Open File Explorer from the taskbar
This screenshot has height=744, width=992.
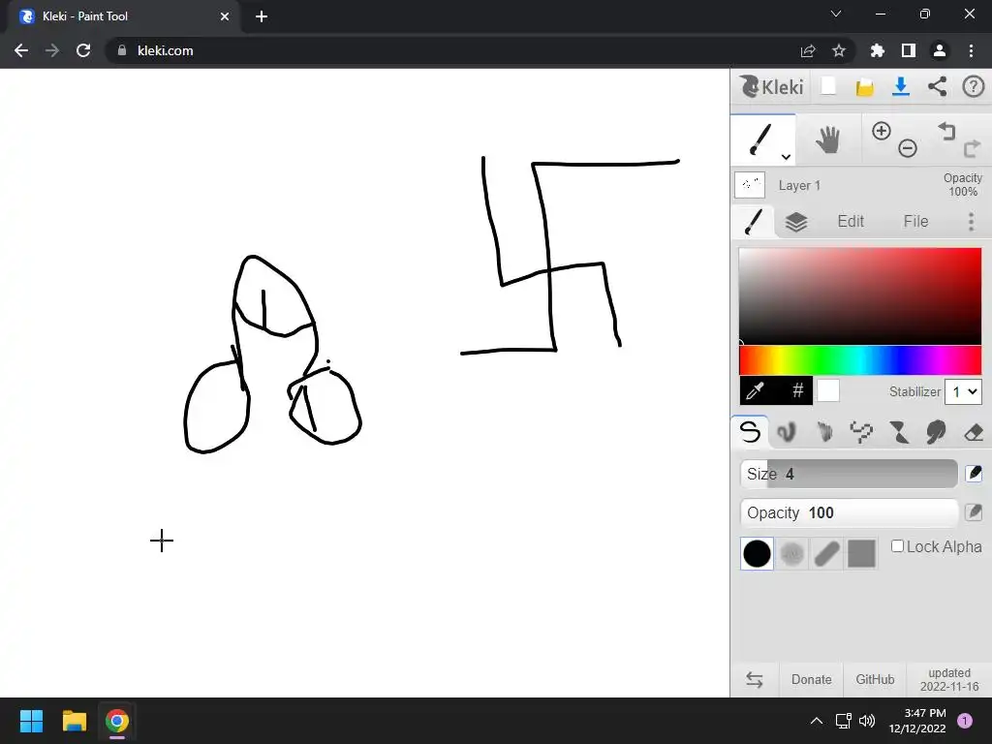(74, 721)
